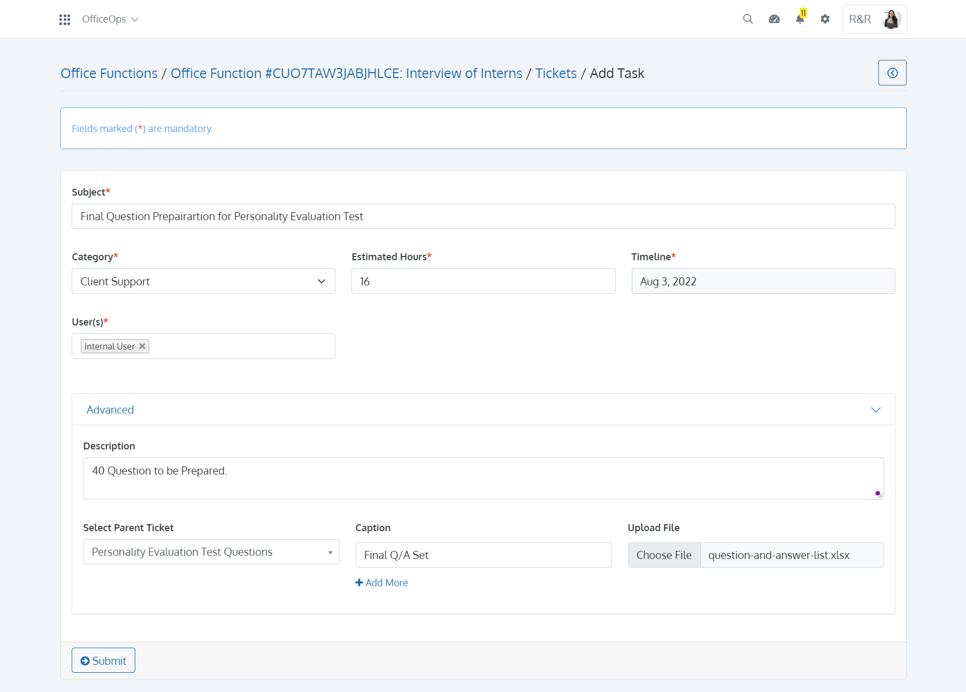Viewport: 966px width, 692px height.
Task: Click the notification count badge
Action: (803, 13)
